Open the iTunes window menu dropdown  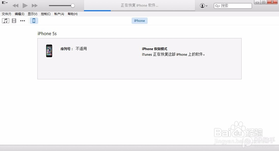(x=5, y=3)
